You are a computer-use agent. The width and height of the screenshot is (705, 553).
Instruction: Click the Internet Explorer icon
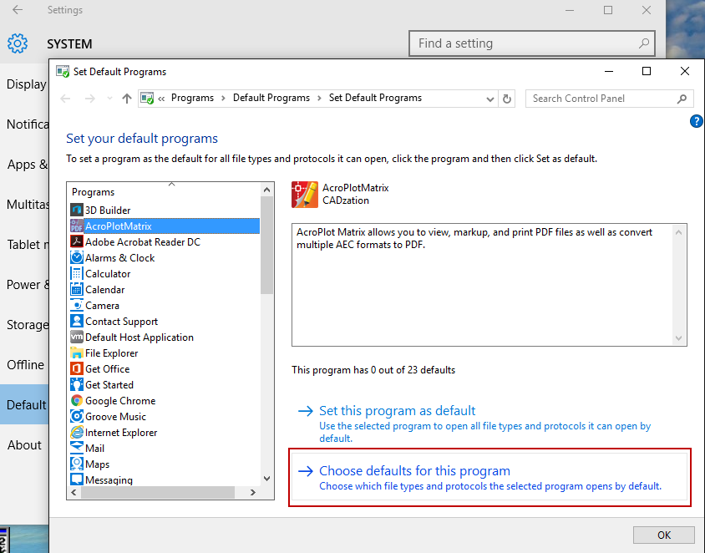(x=77, y=432)
